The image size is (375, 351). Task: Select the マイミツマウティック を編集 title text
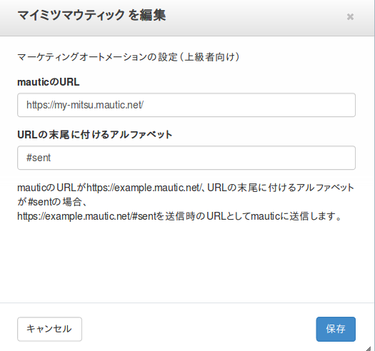click(91, 15)
